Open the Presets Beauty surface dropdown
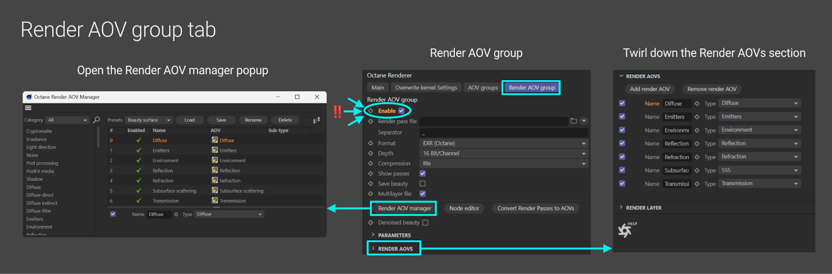832x274 pixels. point(149,120)
